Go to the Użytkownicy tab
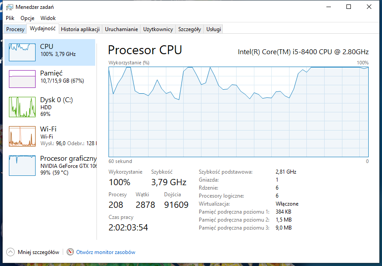The image size is (382, 266). pos(158,29)
